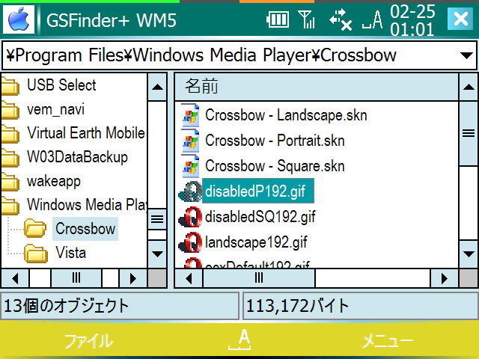This screenshot has height=359, width=479.
Task: Tap tree panel scroll down arrow
Action: [157, 254]
